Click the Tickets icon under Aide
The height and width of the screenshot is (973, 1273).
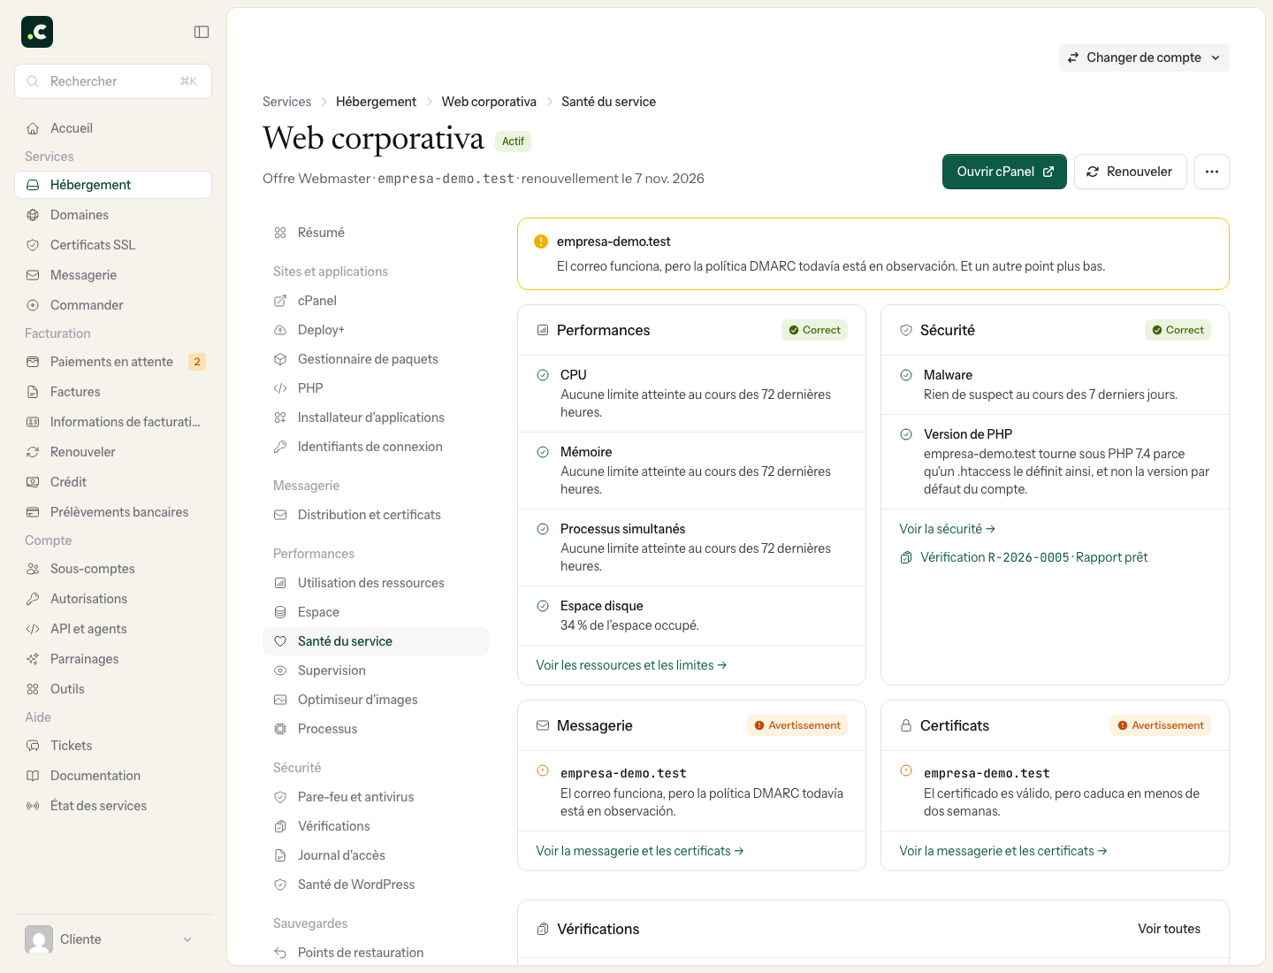[x=33, y=746]
